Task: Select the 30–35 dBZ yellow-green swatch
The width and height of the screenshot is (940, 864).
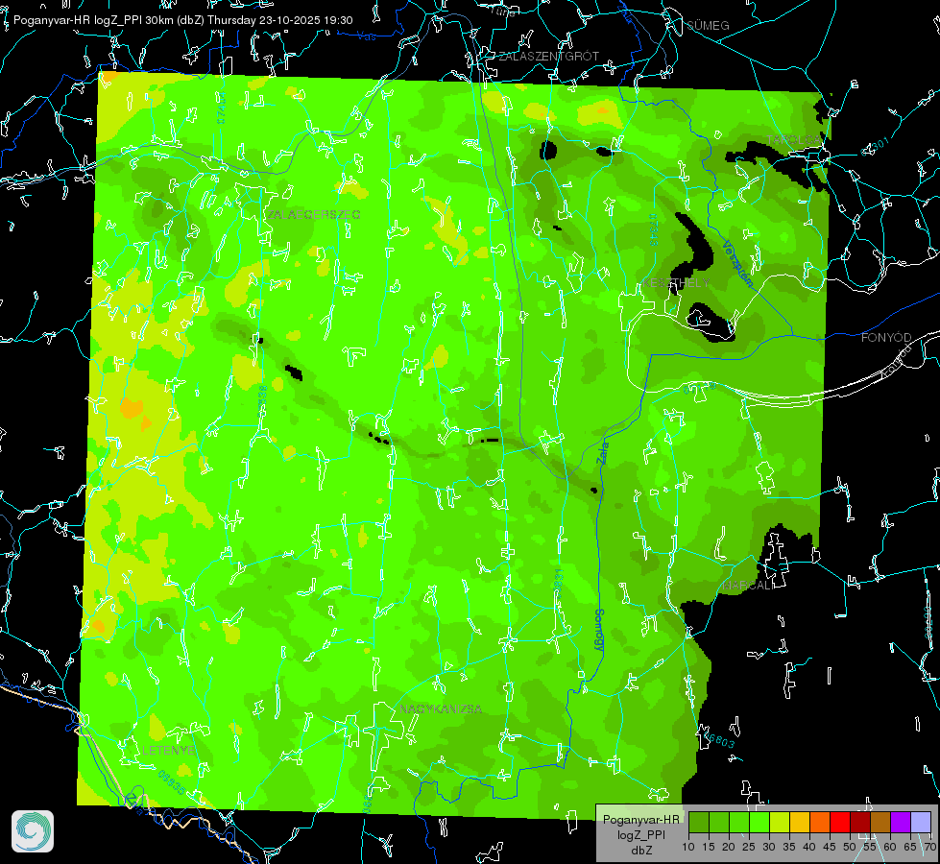Action: pyautogui.click(x=780, y=822)
